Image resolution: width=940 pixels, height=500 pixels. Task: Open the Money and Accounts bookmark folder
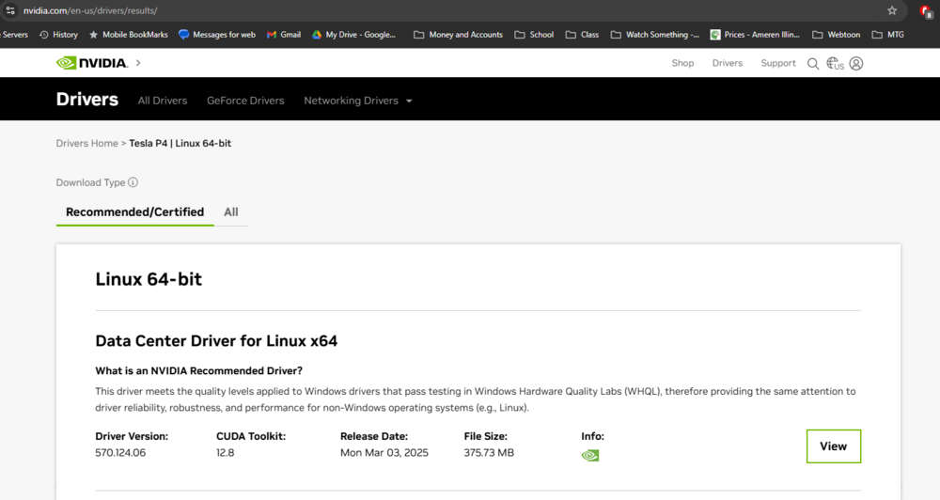458,35
